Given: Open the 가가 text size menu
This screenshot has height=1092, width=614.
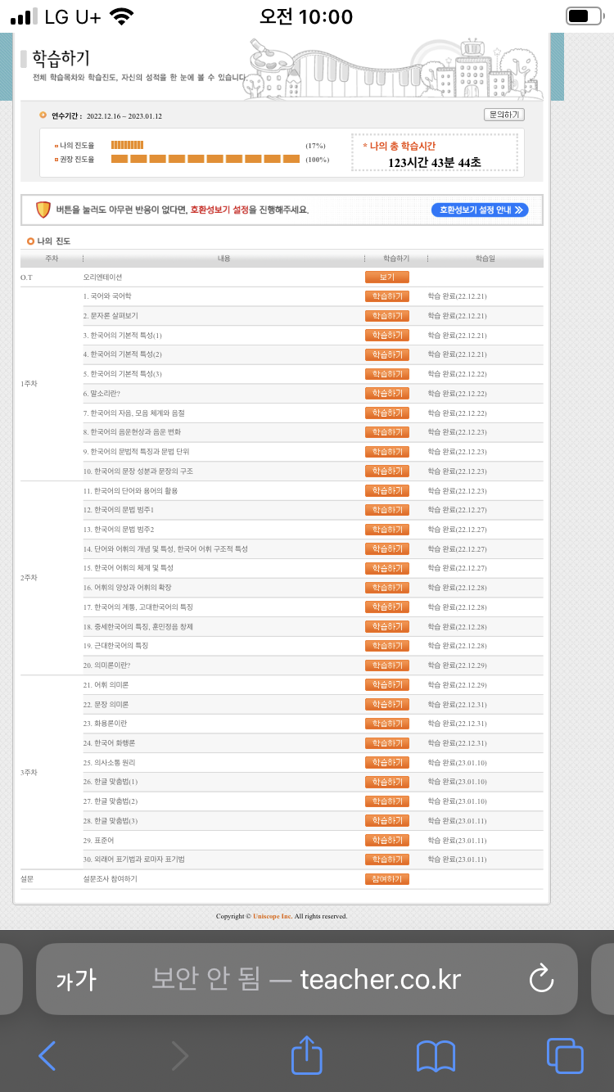Looking at the screenshot, I should point(76,980).
